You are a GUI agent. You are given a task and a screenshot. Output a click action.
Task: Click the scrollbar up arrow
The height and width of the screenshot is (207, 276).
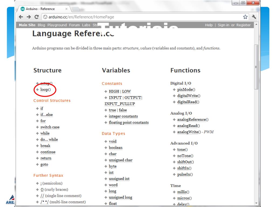point(256,25)
